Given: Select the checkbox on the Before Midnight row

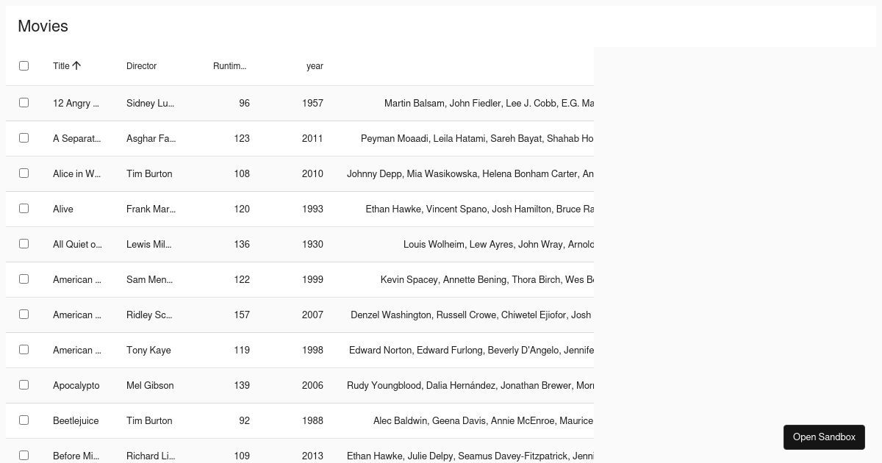Looking at the screenshot, I should pos(24,455).
